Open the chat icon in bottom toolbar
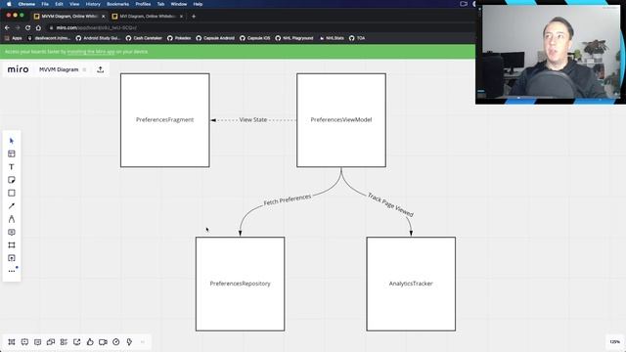Image resolution: width=626 pixels, height=352 pixels. [x=37, y=342]
